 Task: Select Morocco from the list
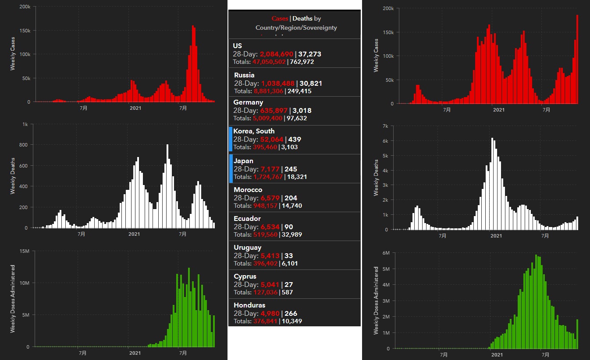pos(294,198)
